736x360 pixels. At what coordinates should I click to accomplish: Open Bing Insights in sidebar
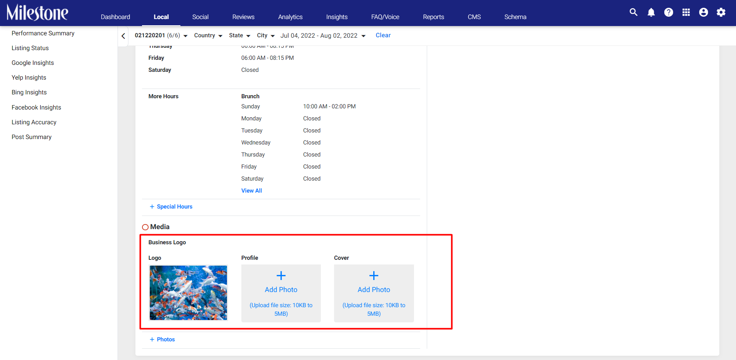coord(29,92)
